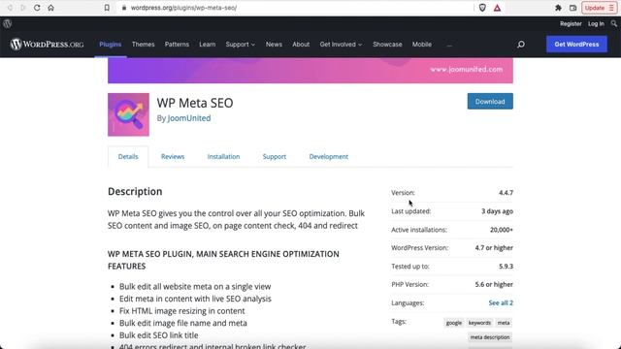Open Brave shields icon
Viewport: 621px width, 349px height.
point(482,8)
